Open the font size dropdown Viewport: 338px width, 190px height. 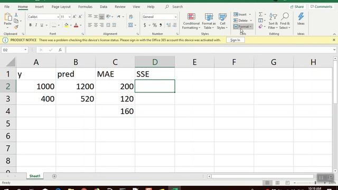69,17
